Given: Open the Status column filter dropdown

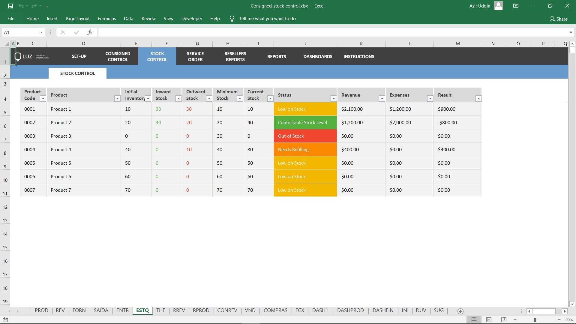Looking at the screenshot, I should (333, 98).
